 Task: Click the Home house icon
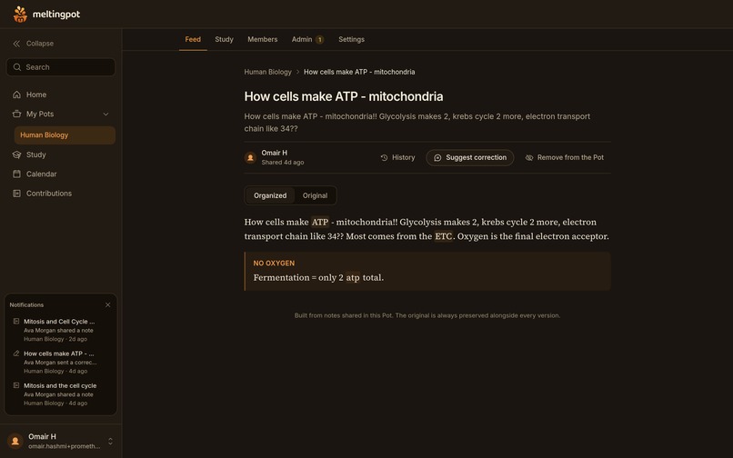[x=17, y=95]
